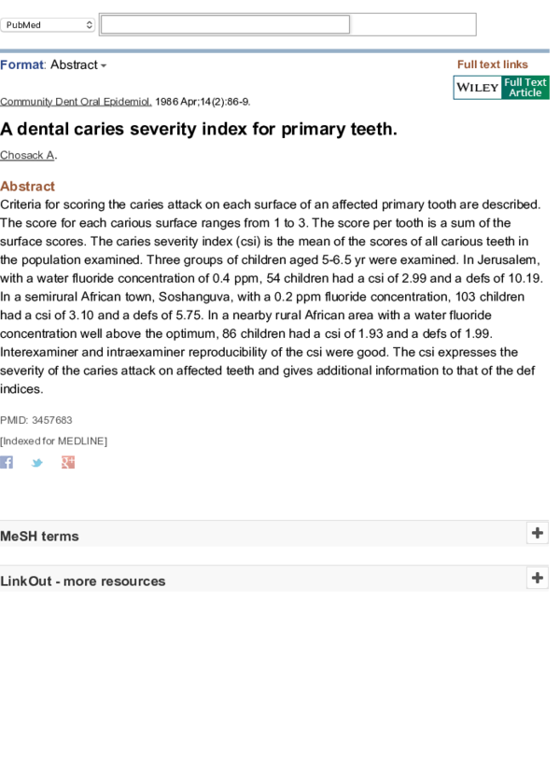Select the Abstract section heading
The image size is (560, 784).
(27, 186)
